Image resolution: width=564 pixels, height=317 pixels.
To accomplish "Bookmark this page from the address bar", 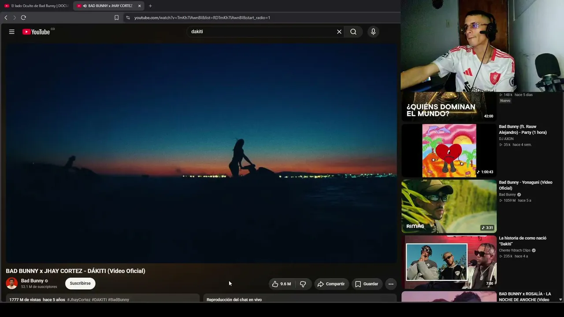I will [116, 18].
